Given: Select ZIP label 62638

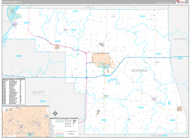Looking at the screenshot, I should click(x=141, y=108).
